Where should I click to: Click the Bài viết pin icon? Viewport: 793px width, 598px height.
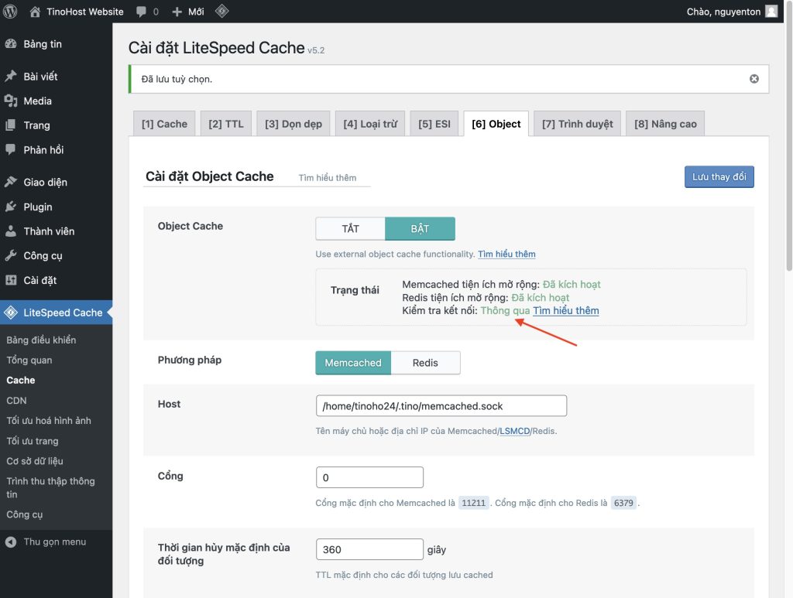pos(11,77)
